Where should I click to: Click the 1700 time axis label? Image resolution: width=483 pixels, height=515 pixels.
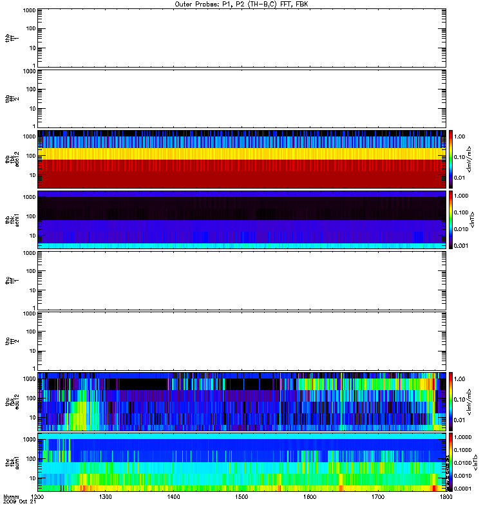[x=378, y=496]
